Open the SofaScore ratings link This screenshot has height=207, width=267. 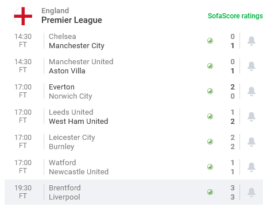click(235, 16)
